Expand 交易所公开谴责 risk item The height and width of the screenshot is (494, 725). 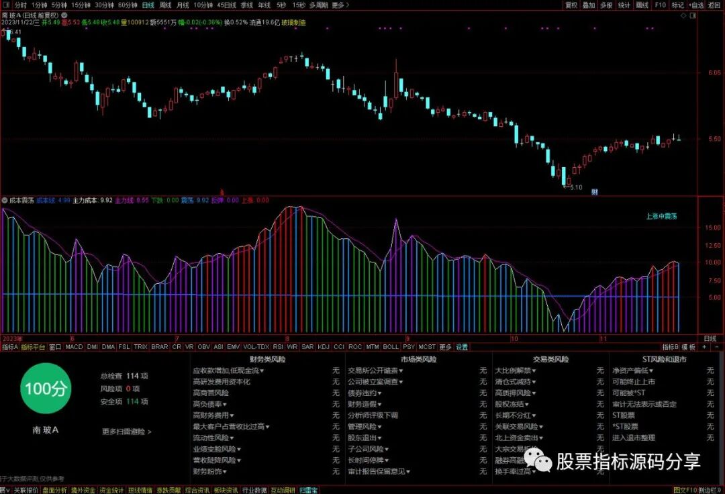375,370
